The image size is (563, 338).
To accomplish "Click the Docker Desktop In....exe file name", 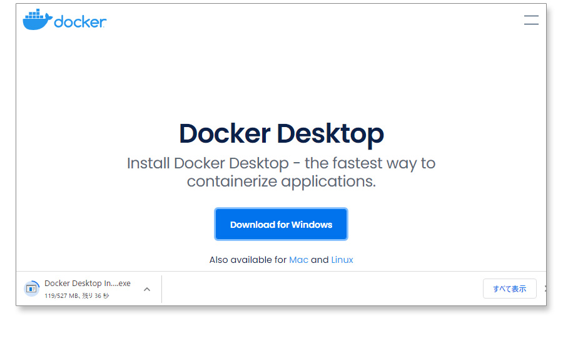I will (x=87, y=284).
